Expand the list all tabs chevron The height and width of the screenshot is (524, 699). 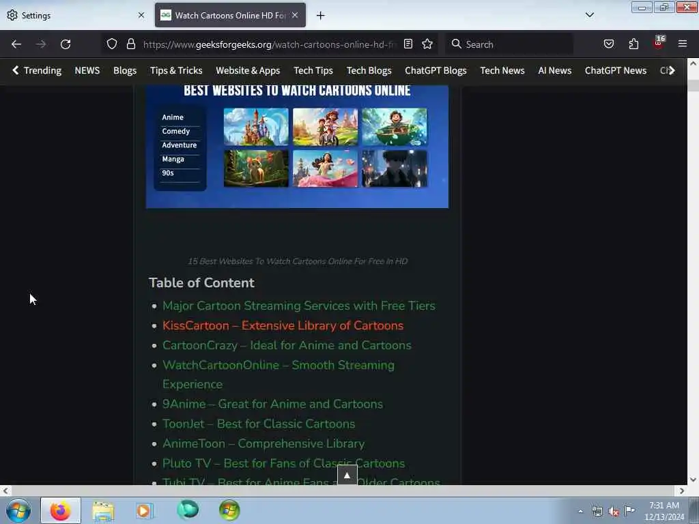[589, 15]
